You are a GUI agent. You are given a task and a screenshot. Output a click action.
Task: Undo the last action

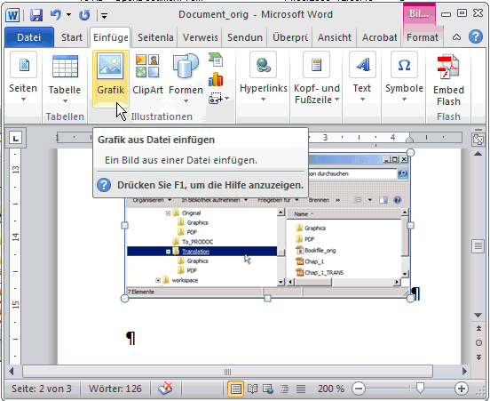pos(56,14)
